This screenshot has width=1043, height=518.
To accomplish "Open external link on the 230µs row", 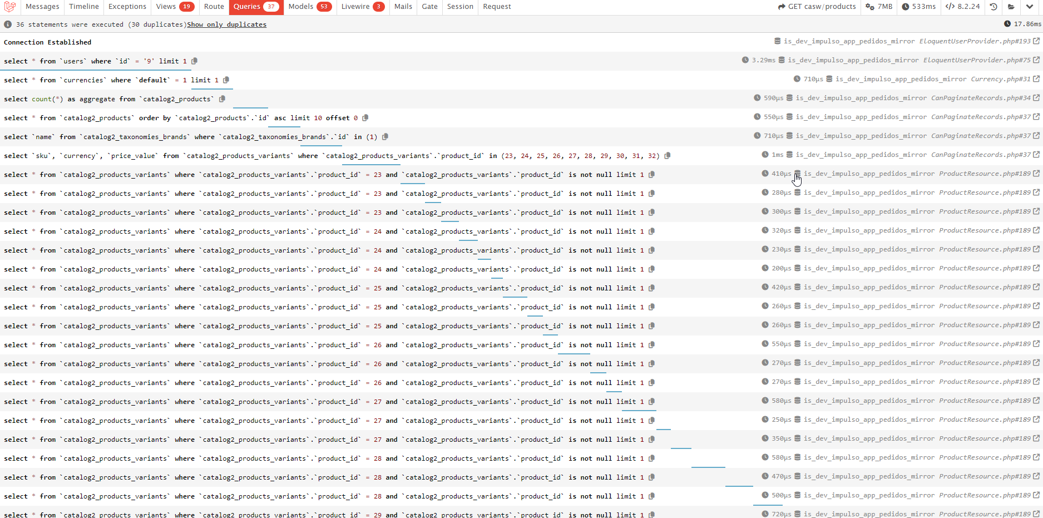I will 1036,249.
